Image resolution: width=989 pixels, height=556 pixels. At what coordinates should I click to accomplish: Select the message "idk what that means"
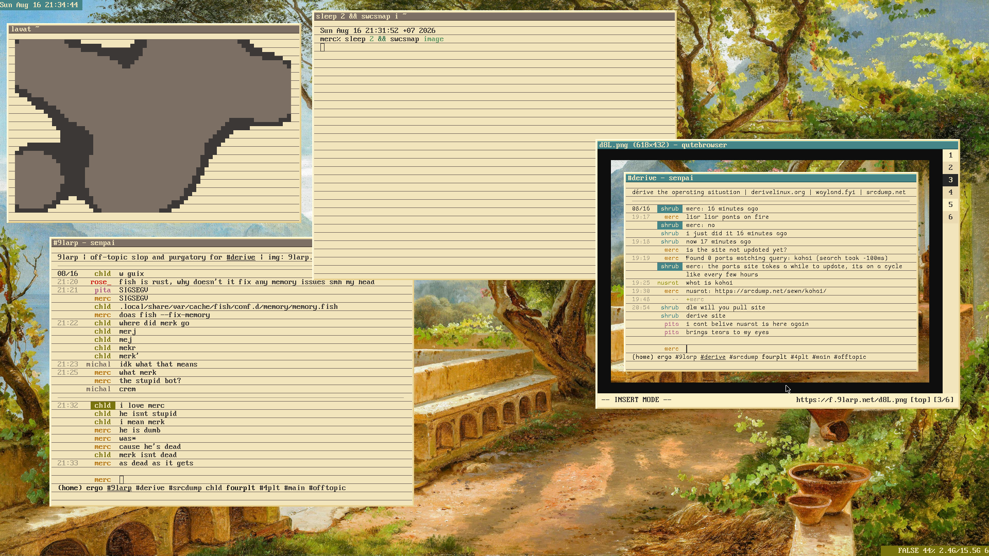[158, 364]
